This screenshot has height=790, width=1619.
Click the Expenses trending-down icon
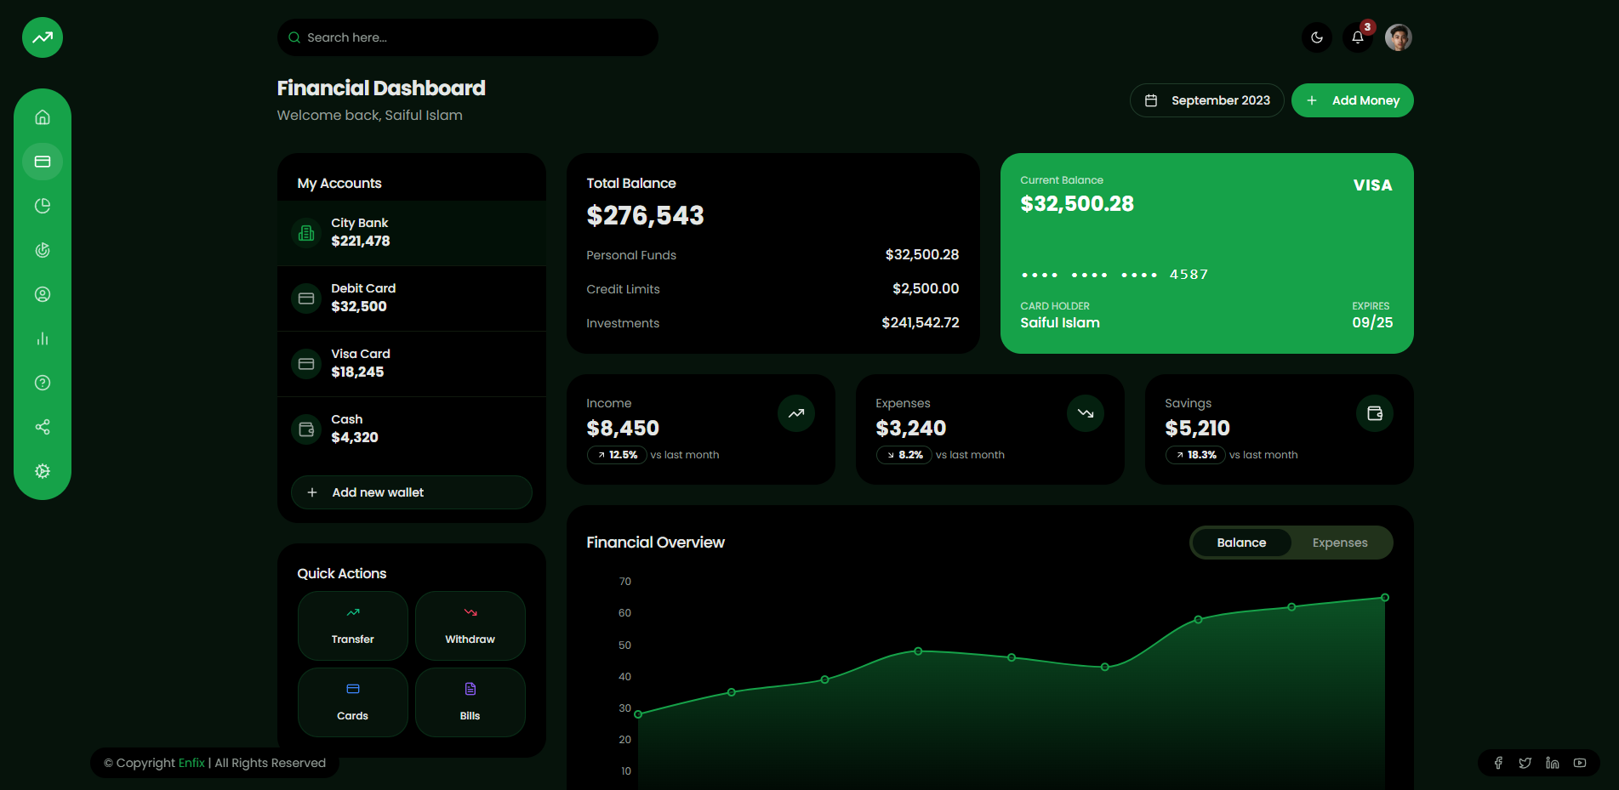pyautogui.click(x=1086, y=413)
